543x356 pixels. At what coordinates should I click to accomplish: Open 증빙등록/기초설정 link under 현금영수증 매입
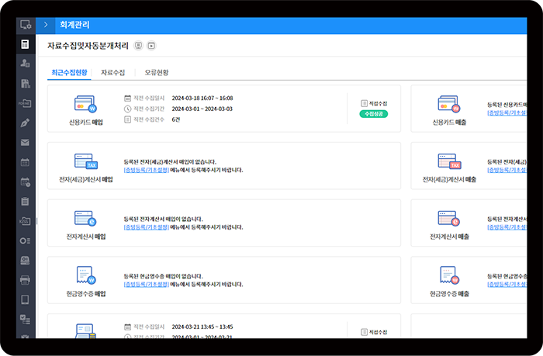(x=147, y=285)
